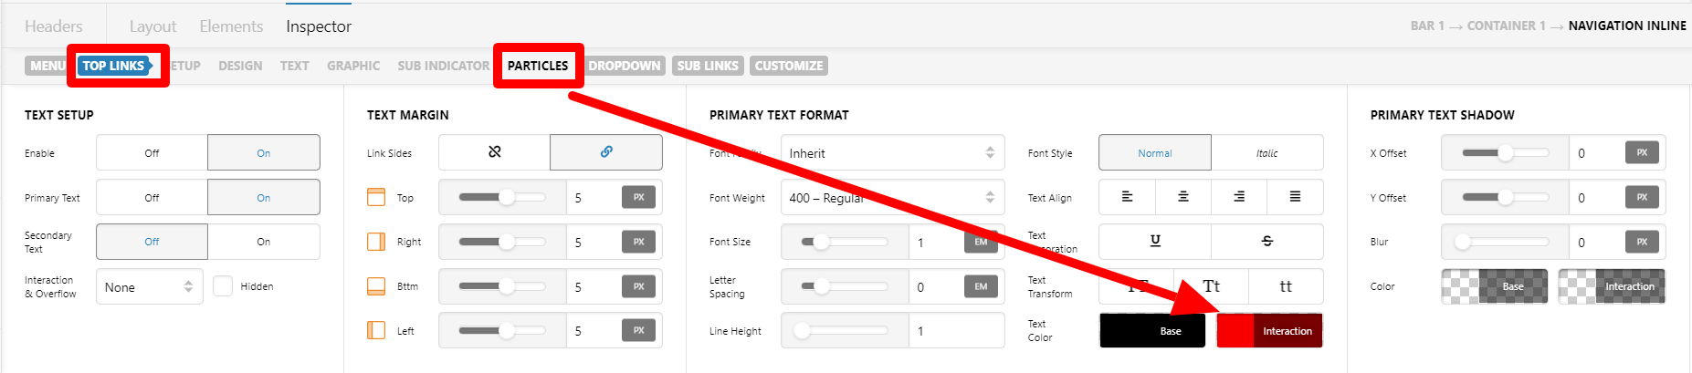The width and height of the screenshot is (1692, 373).
Task: Select center text alignment icon
Action: (1183, 197)
